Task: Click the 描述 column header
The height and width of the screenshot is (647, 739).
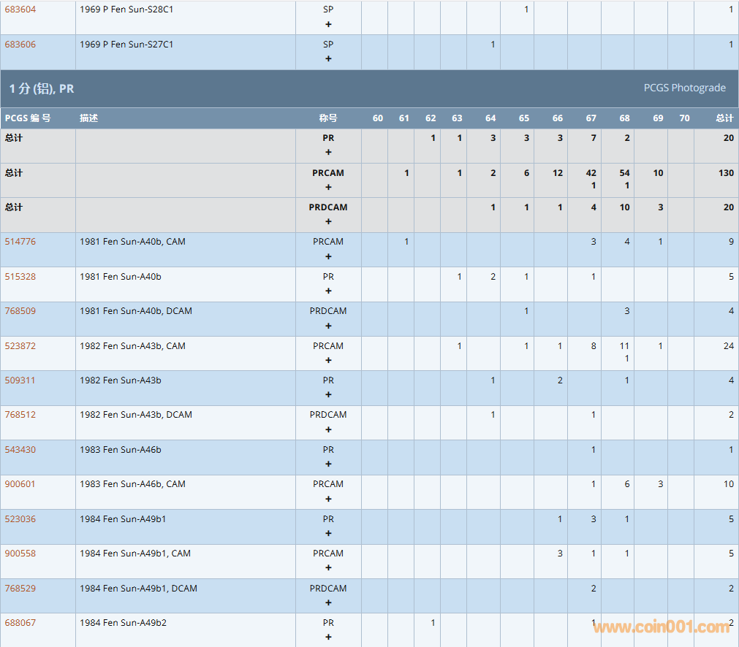Action: tap(88, 118)
